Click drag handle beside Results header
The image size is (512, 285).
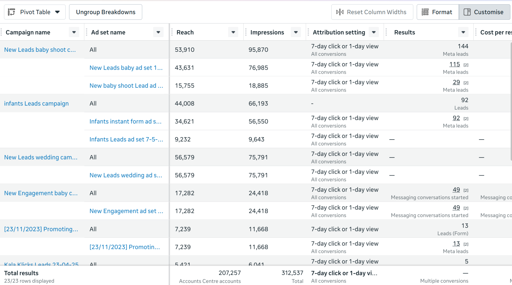coord(386,32)
